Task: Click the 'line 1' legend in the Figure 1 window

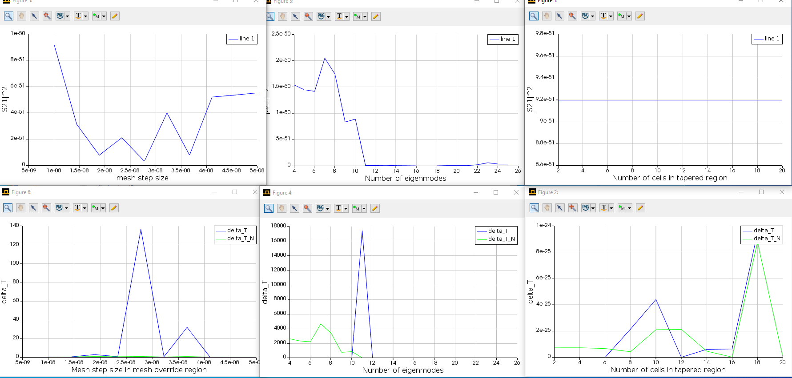Action: click(767, 39)
